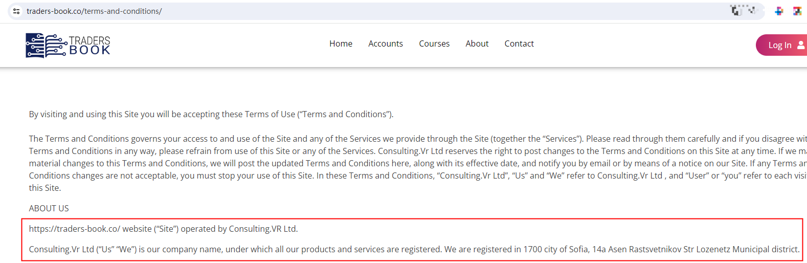The height and width of the screenshot is (263, 807).
Task: Click the larger dark pixelated address bar icon
Action: 736,10
